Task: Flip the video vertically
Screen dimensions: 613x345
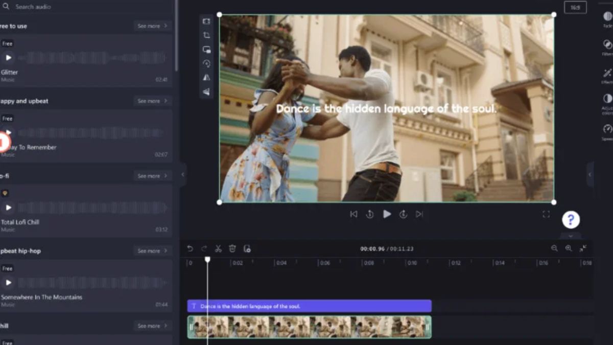Action: coord(206,91)
